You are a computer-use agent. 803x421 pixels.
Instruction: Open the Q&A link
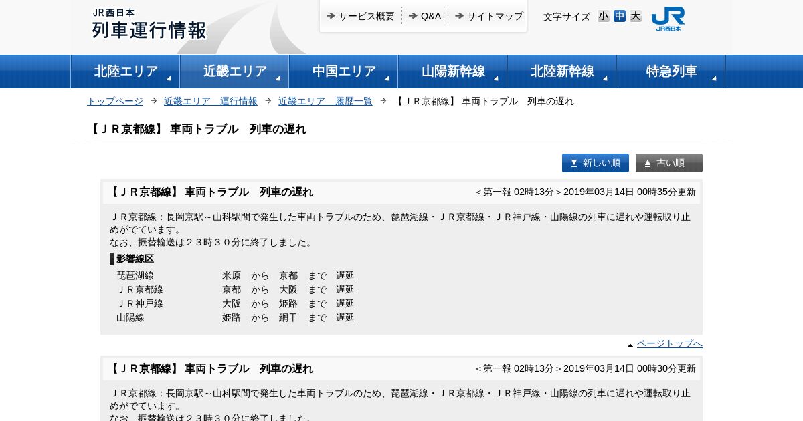[x=431, y=16]
